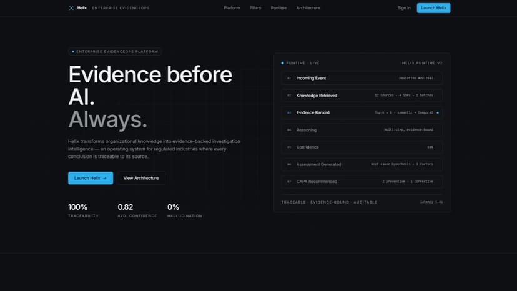
Task: Click the Sign in link
Action: 404,8
